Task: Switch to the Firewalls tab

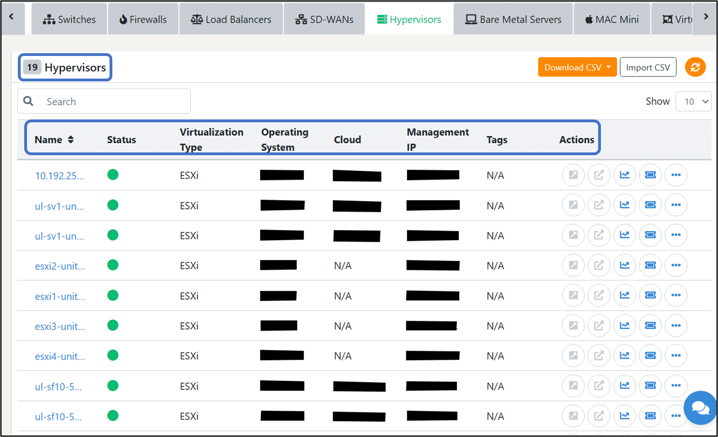Action: 143,19
